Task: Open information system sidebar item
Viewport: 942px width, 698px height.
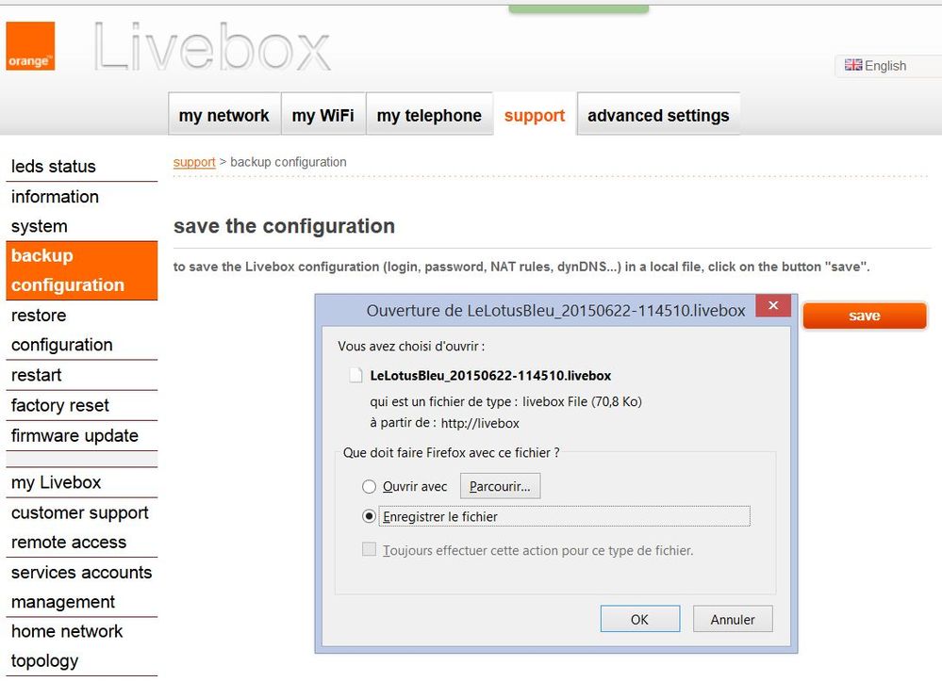Action: click(81, 211)
